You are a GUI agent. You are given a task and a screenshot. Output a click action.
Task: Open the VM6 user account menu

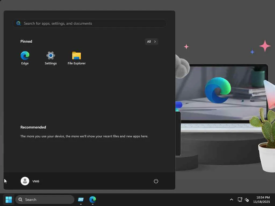point(30,181)
